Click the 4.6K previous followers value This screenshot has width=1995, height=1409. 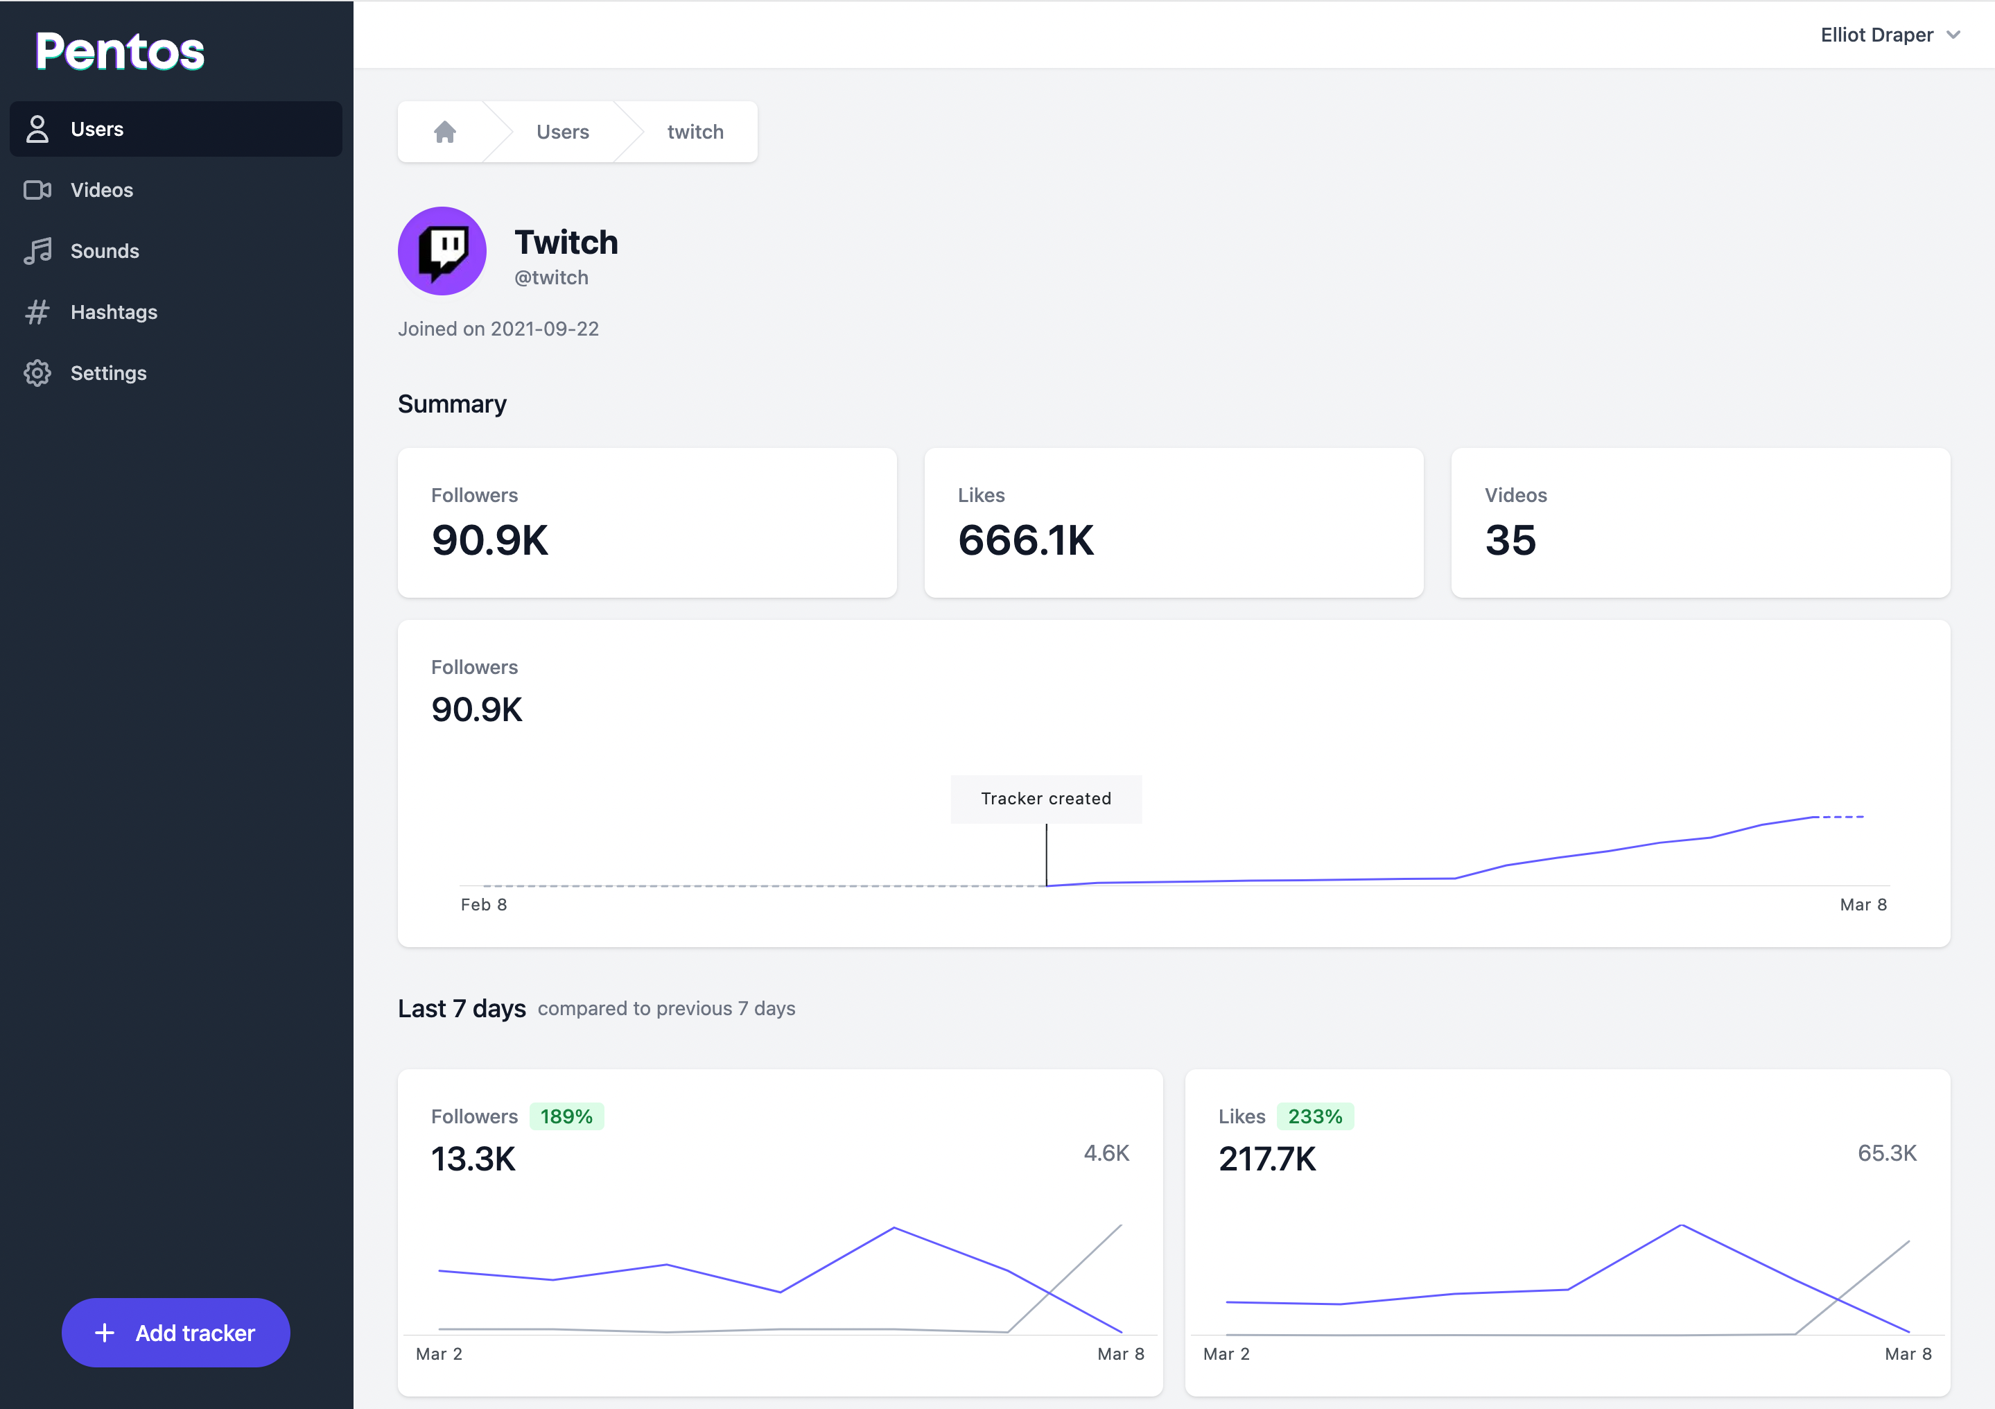tap(1106, 1152)
